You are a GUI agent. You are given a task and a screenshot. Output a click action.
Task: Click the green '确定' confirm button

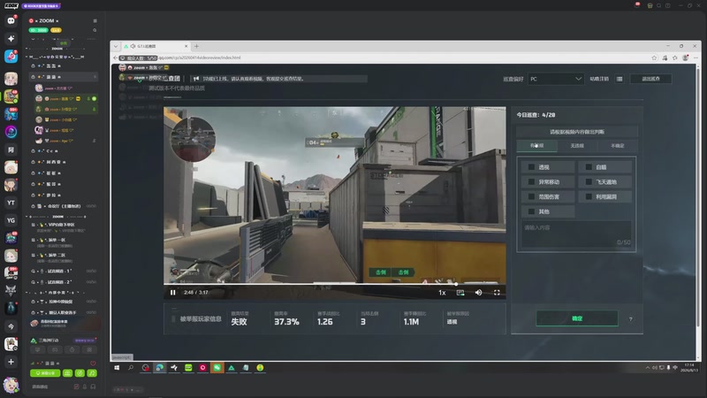pyautogui.click(x=577, y=318)
